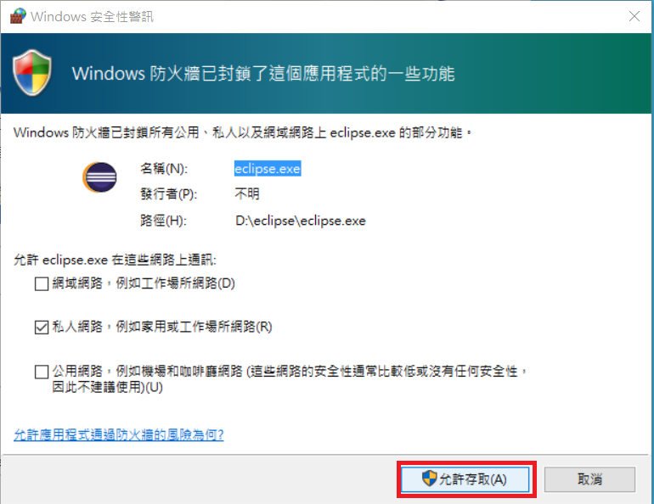Viewport: 654px width, 504px height.
Task: Open the firewall risk help link
Action: click(119, 435)
